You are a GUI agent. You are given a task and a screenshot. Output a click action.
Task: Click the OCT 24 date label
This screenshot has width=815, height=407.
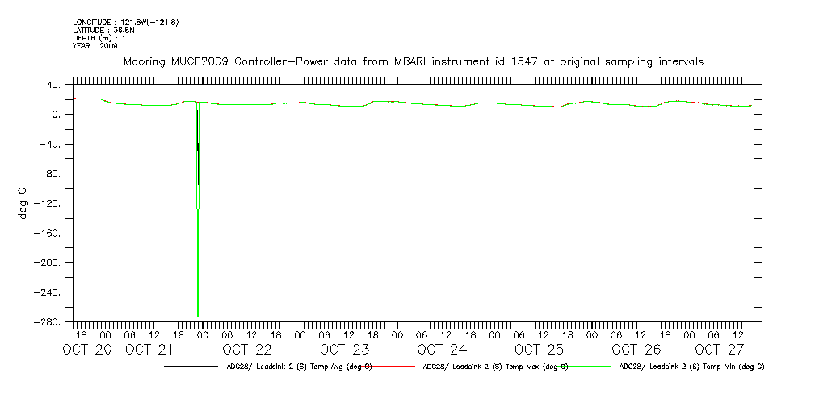tap(442, 350)
